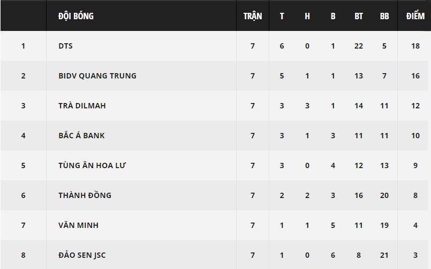Click the ĐỘI BÓNG column header
Screen dimensions: 431x269
point(76,16)
